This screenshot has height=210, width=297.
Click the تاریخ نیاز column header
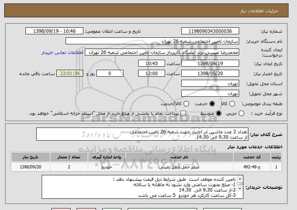[30, 157]
